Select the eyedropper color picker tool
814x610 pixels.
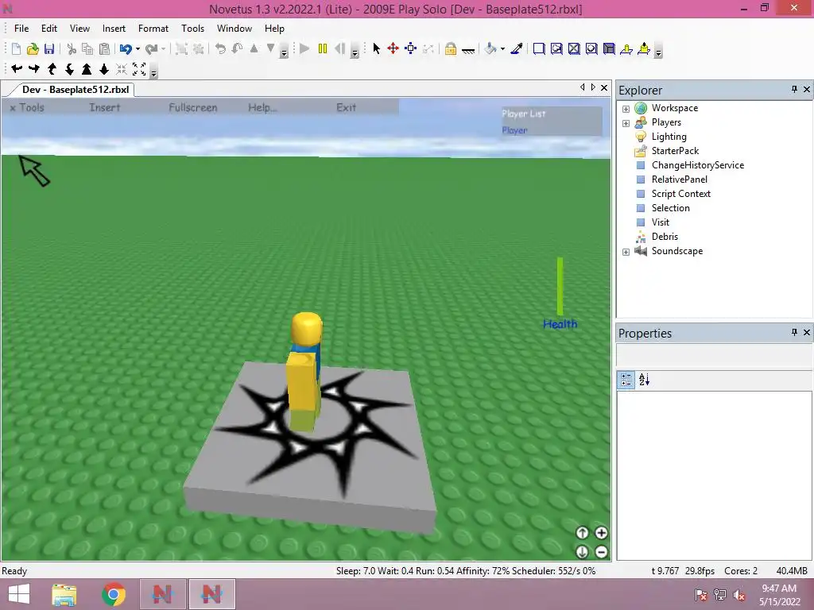(517, 48)
